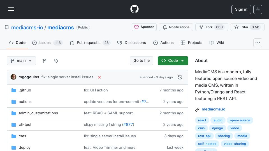Open commit a5acce4 hash link

146,77
